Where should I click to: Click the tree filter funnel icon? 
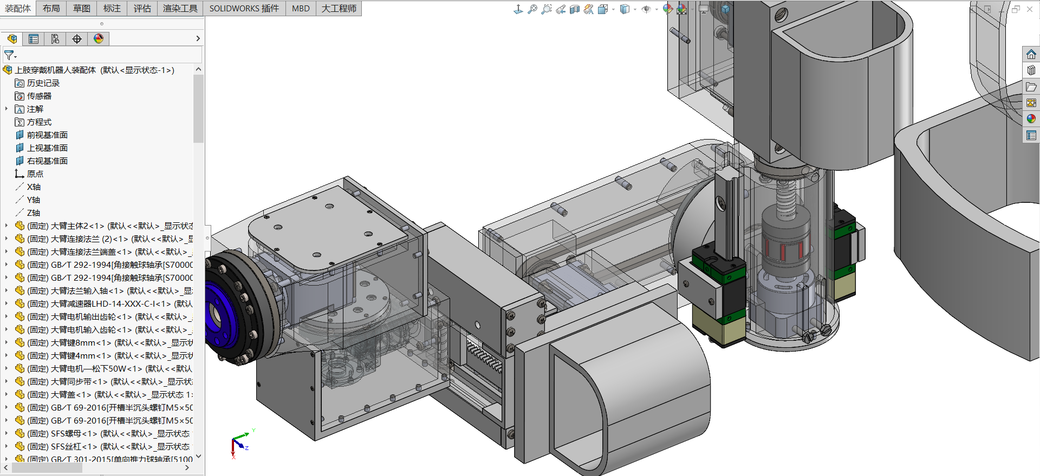coord(10,55)
